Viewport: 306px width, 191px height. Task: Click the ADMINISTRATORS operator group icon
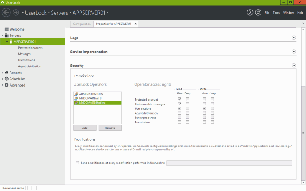[76, 94]
